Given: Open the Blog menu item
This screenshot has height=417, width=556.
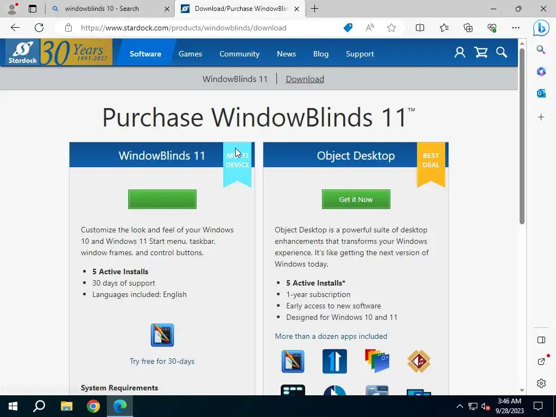Looking at the screenshot, I should point(320,54).
